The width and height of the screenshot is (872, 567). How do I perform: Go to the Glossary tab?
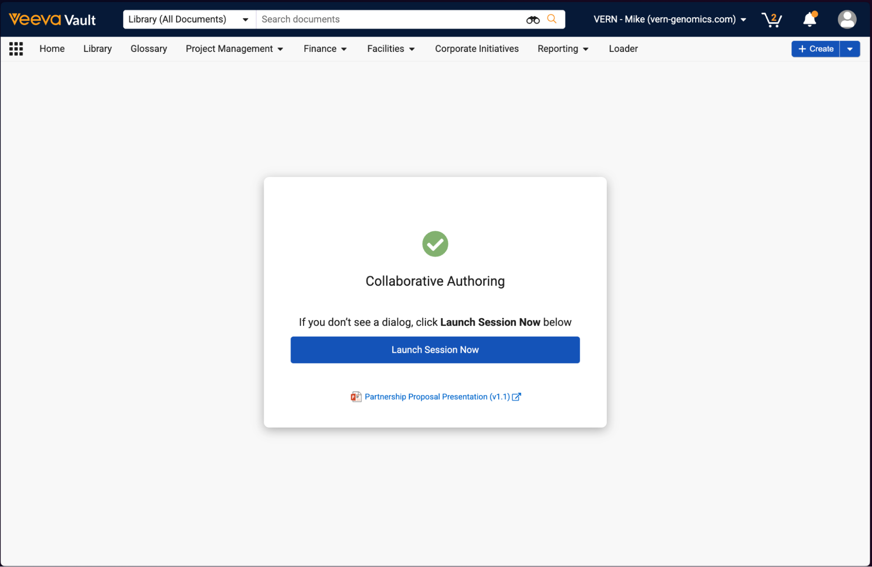(149, 49)
